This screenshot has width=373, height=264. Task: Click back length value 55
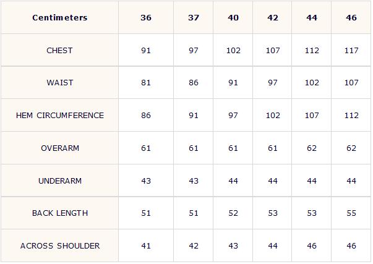click(x=351, y=213)
